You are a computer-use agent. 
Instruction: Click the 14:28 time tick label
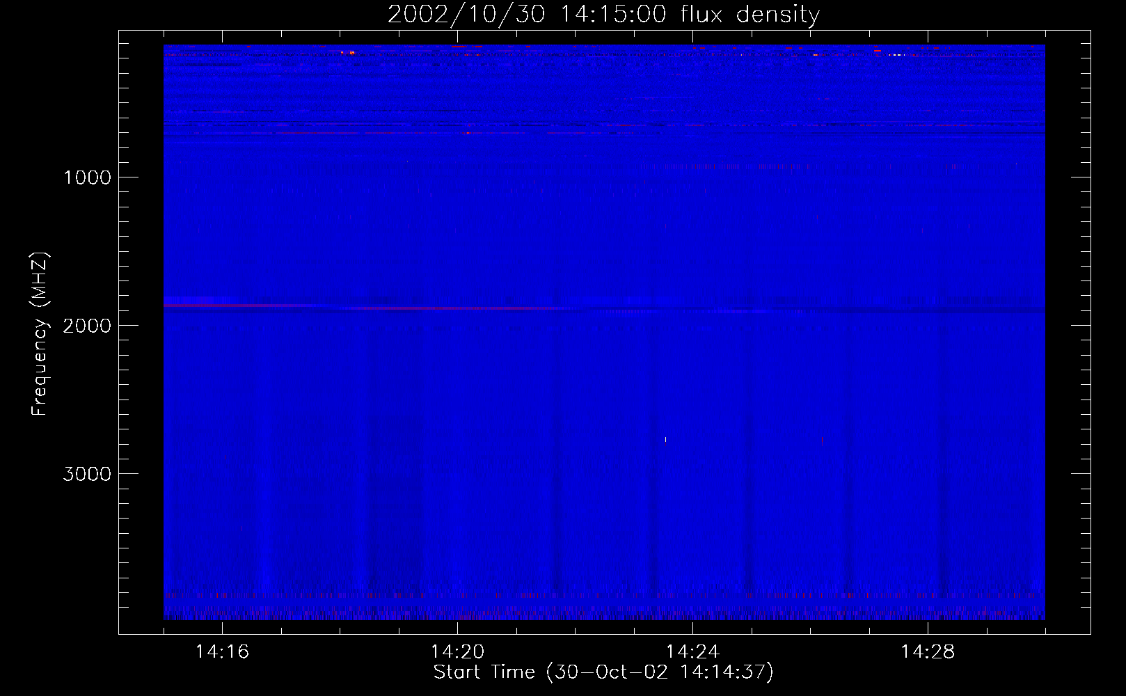coord(928,652)
